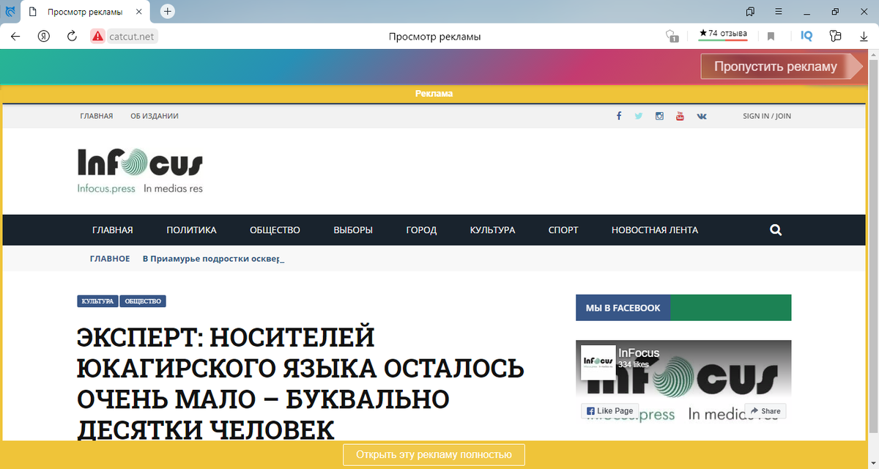Click the МЫ В FACEBOOK widget header
The height and width of the screenshot is (469, 879).
click(x=623, y=308)
